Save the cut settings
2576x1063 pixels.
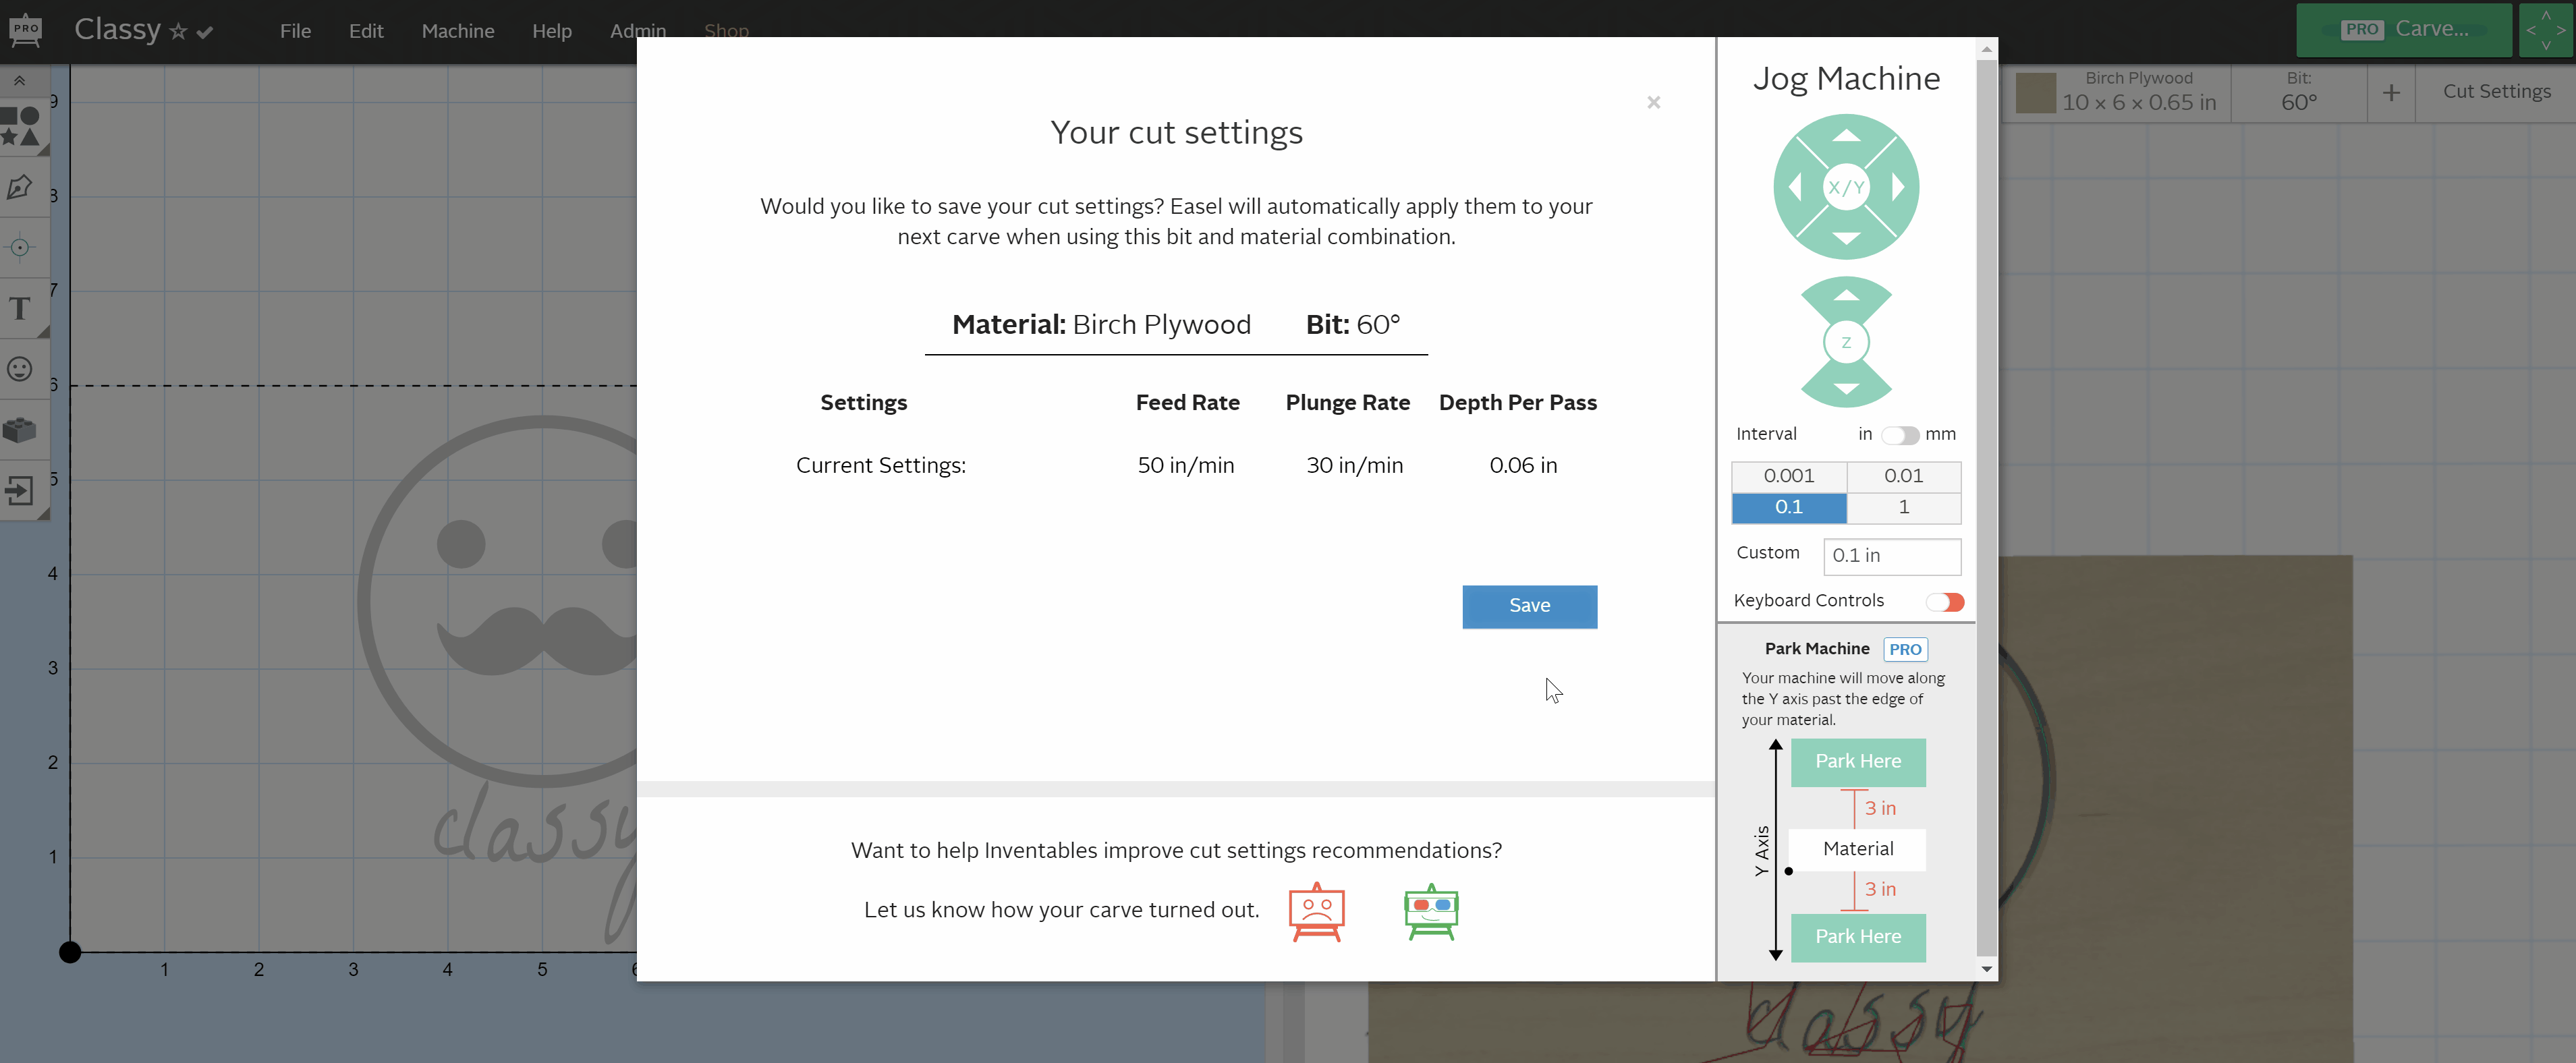1529,606
